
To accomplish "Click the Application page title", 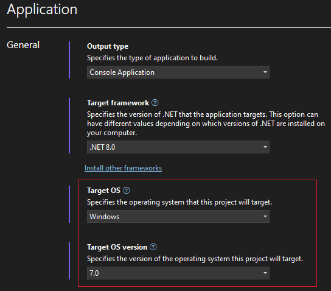I will pyautogui.click(x=42, y=10).
